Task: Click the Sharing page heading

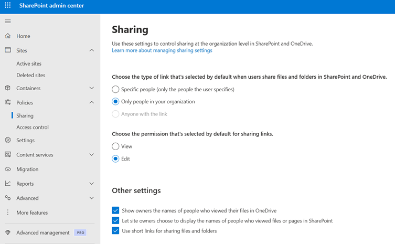Action: [x=130, y=29]
